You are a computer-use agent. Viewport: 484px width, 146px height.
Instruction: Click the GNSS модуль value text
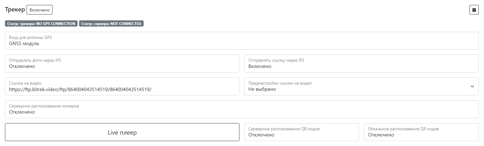24,44
